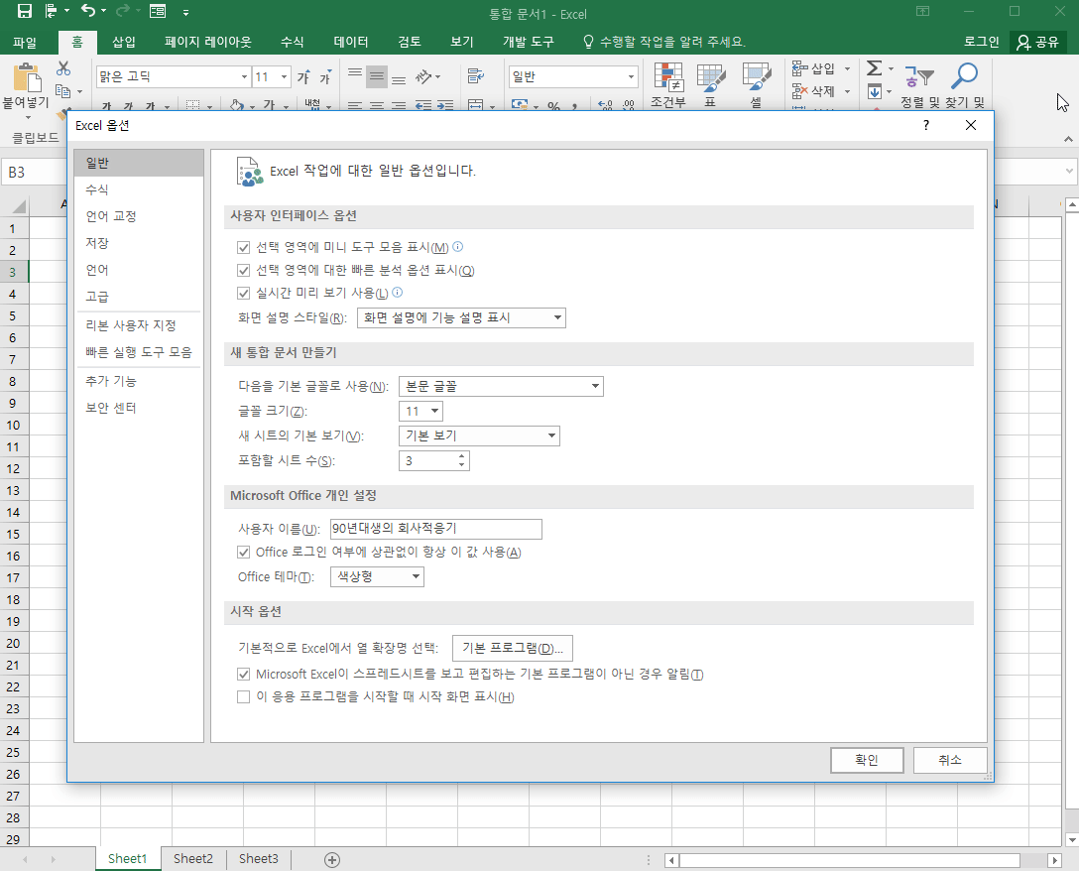This screenshot has width=1079, height=871.
Task: Click the Find and Select magnifier icon
Action: [x=964, y=76]
